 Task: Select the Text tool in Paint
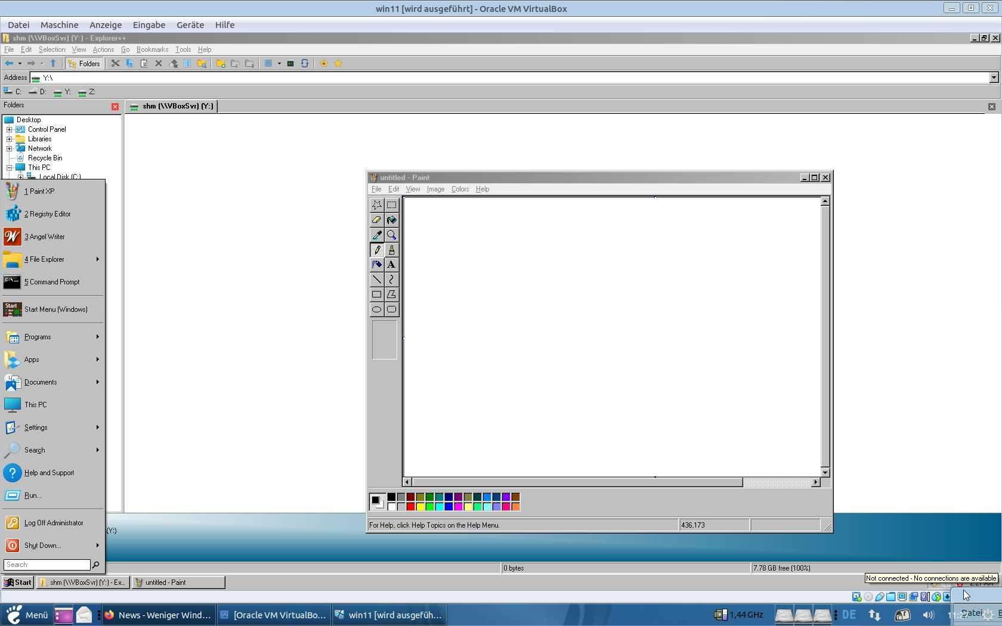(391, 265)
